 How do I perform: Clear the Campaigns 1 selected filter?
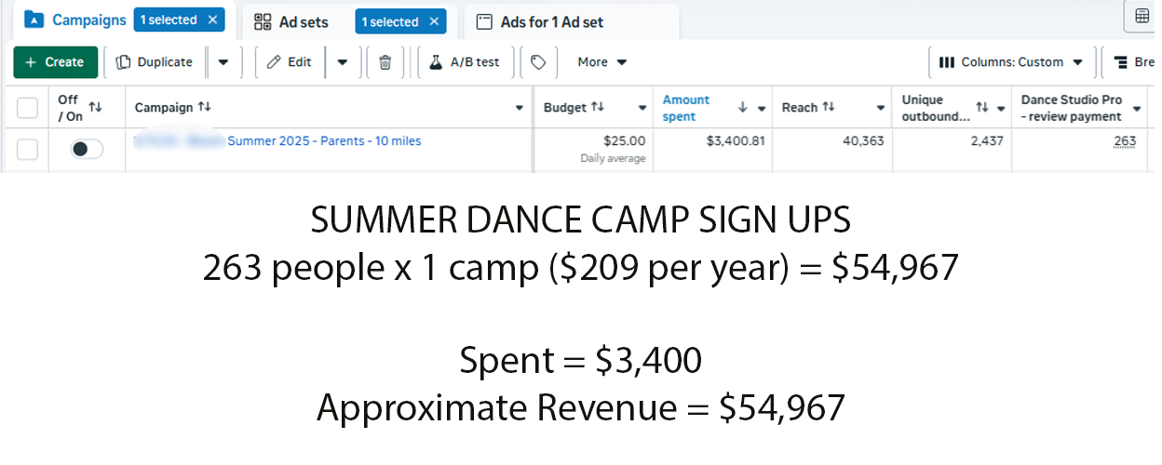pyautogui.click(x=213, y=20)
